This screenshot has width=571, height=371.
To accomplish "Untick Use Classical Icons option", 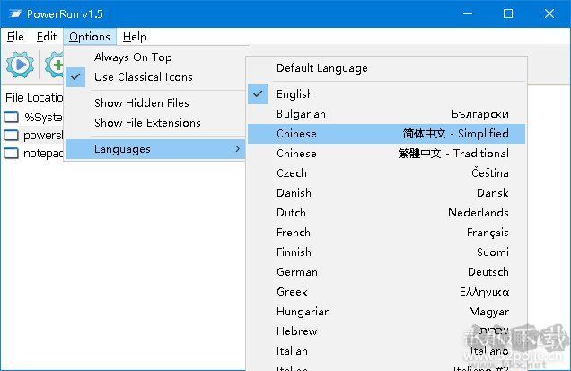I will [156, 77].
